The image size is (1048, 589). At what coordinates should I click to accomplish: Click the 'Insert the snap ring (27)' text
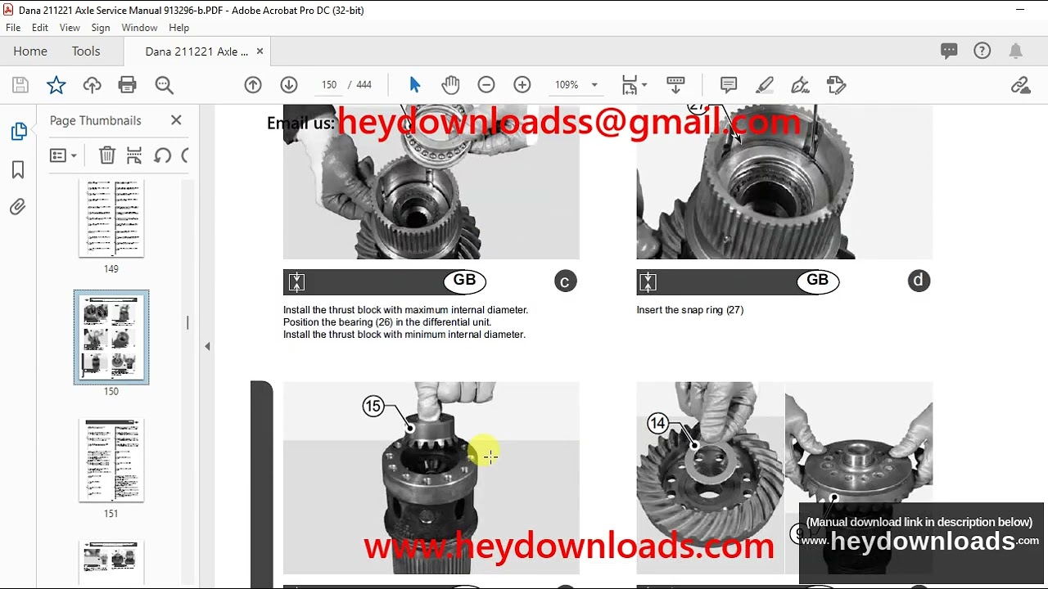(x=690, y=310)
